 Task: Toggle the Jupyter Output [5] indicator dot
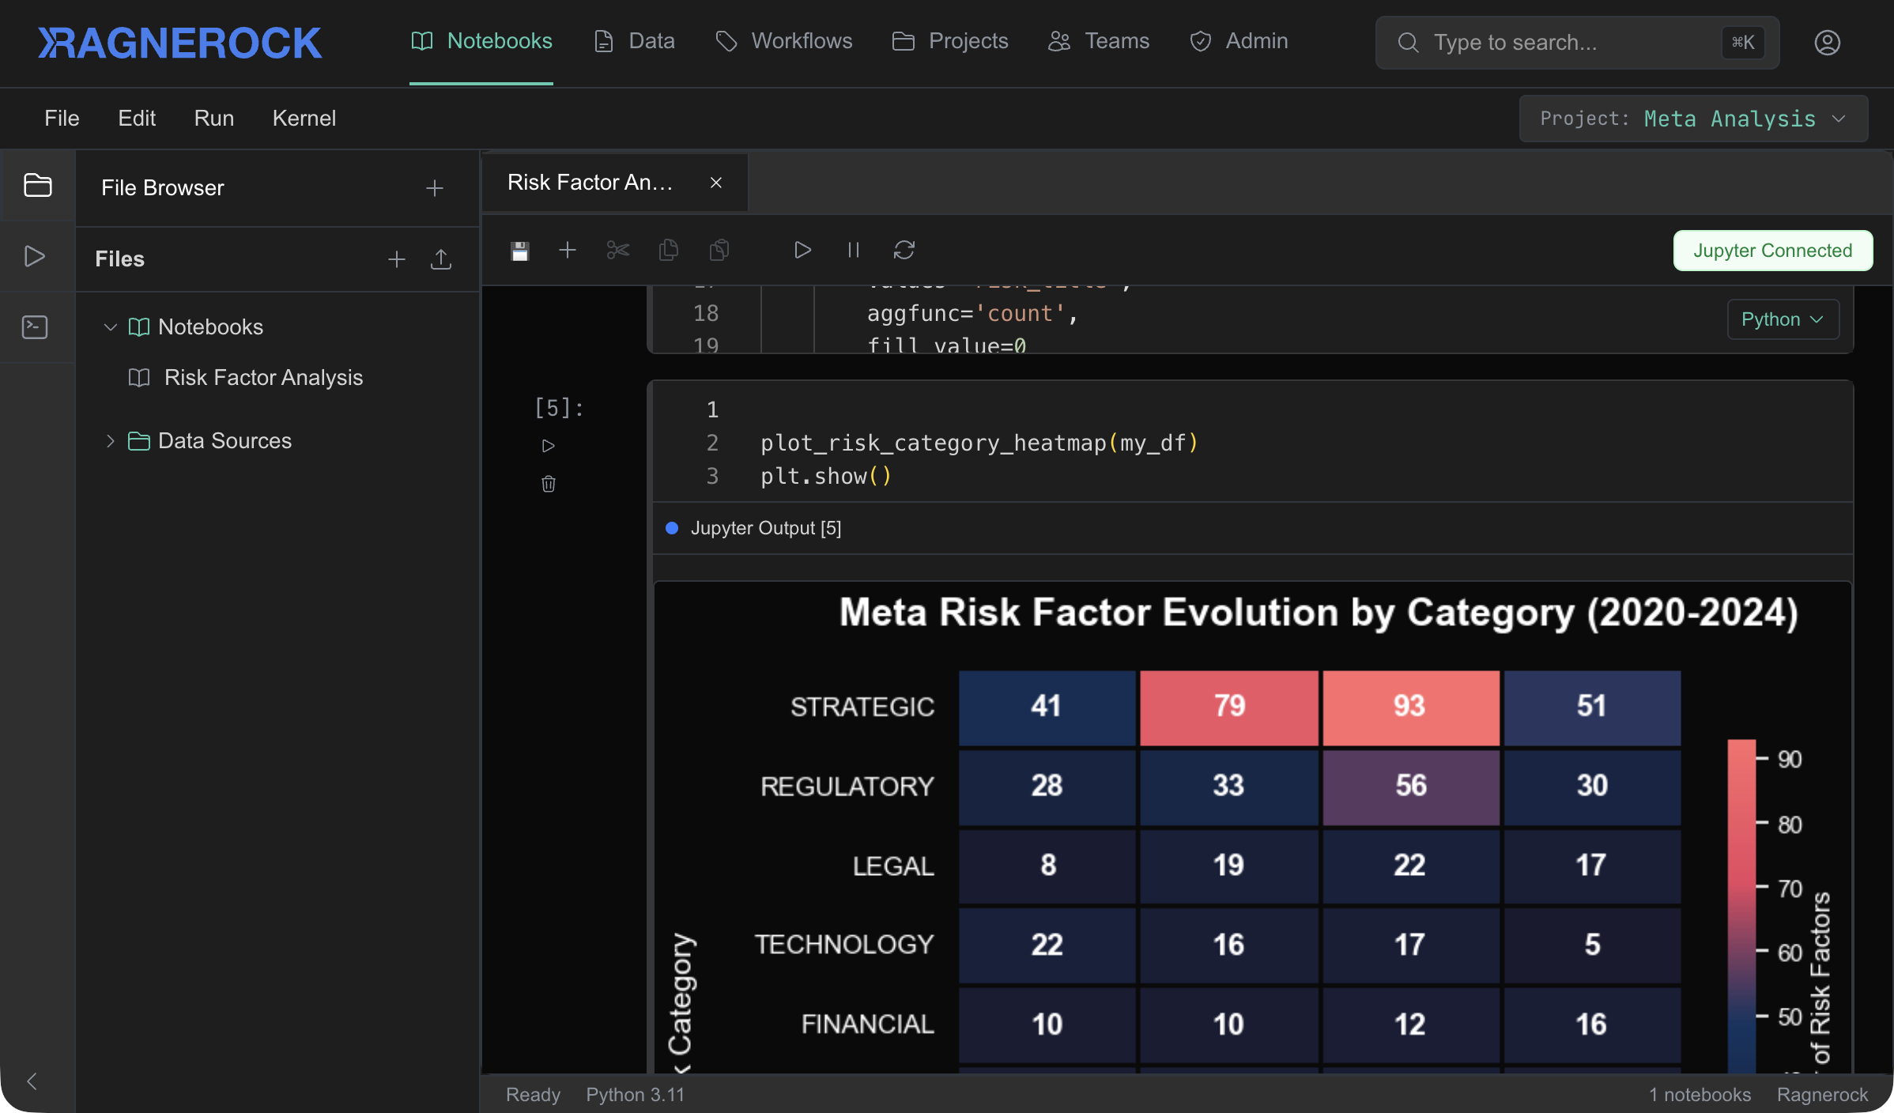(x=673, y=528)
